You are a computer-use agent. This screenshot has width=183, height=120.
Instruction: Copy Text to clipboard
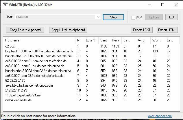(x=25, y=30)
